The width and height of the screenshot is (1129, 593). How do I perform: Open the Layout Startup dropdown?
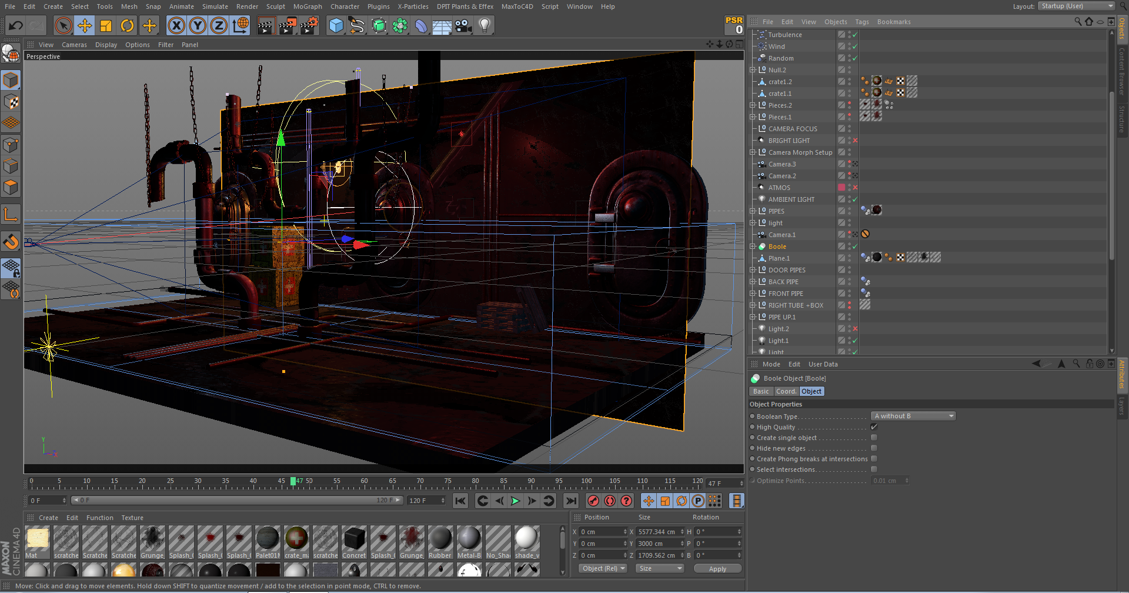tap(1076, 6)
